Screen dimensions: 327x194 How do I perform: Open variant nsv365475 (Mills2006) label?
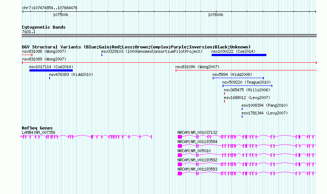(x=247, y=90)
